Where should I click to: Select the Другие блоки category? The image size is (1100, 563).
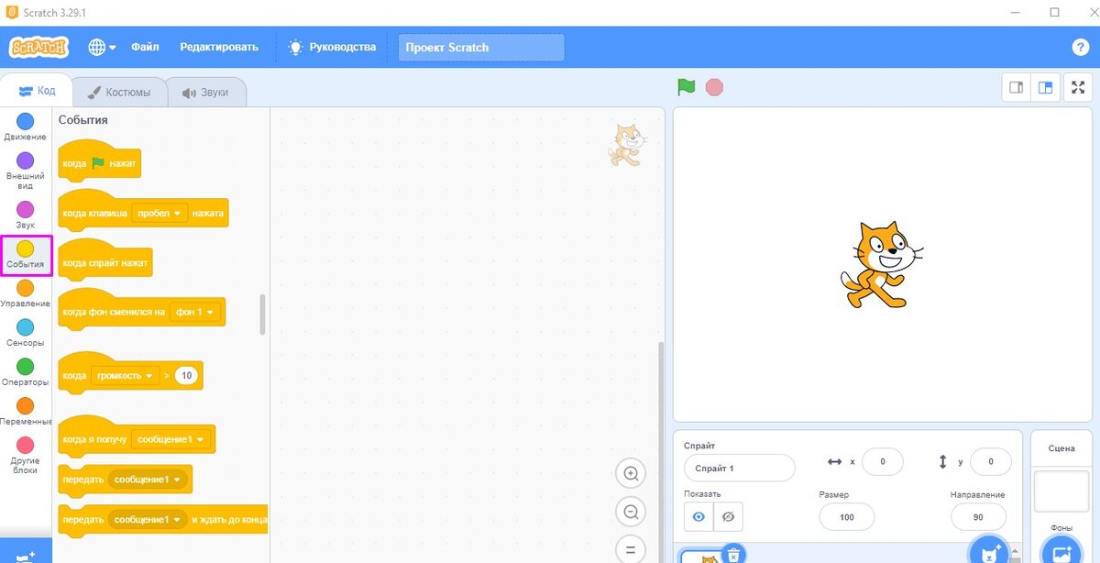click(26, 456)
